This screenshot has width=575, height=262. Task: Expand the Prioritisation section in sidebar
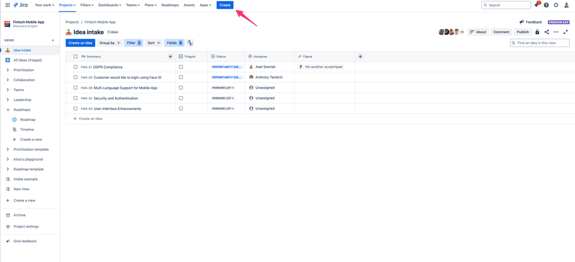[7, 70]
